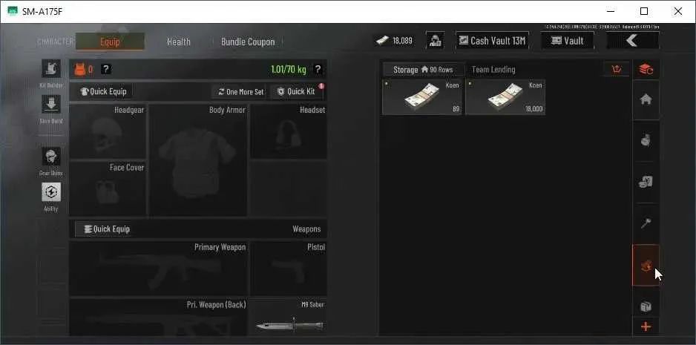Select the empty Headset slot
The width and height of the screenshot is (696, 345).
click(289, 131)
